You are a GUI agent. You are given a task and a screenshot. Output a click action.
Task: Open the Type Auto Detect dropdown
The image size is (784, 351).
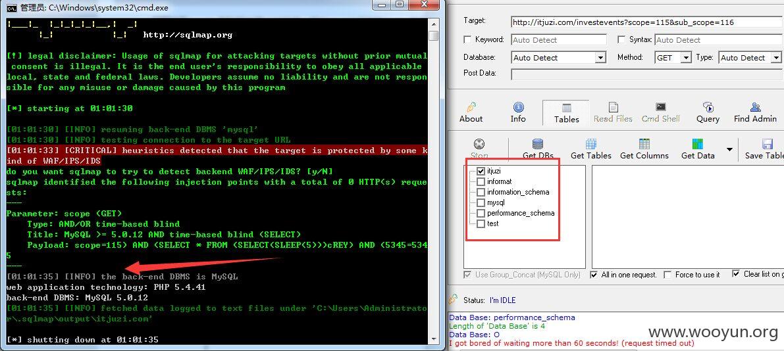tap(777, 58)
